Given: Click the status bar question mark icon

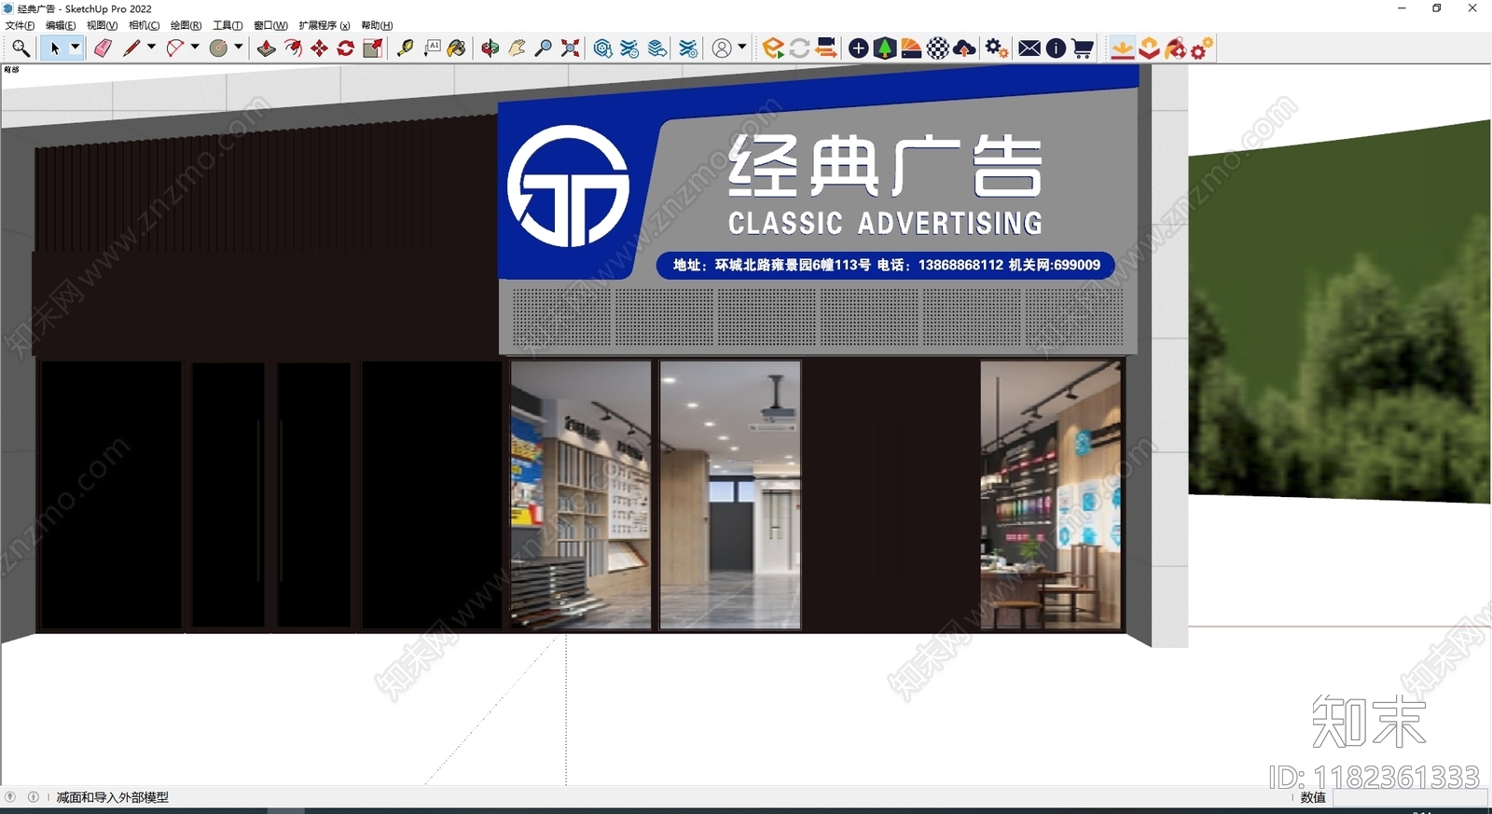Looking at the screenshot, I should (10, 797).
